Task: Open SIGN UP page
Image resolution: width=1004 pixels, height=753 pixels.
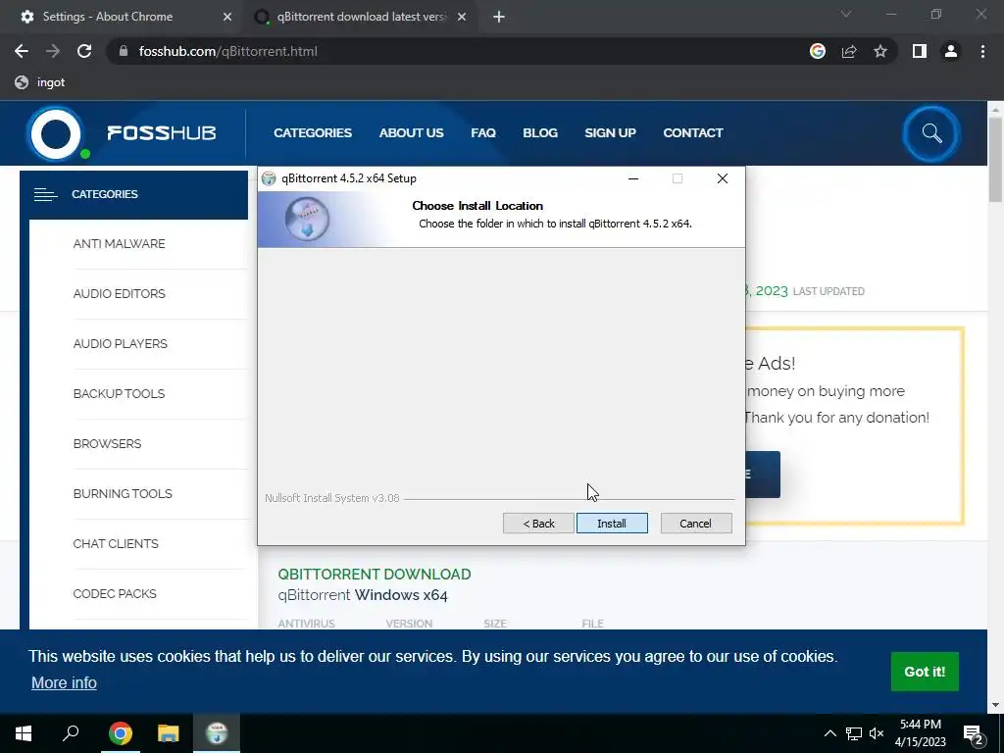Action: [x=610, y=133]
